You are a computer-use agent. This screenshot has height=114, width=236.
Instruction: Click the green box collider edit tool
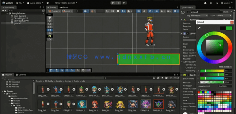pos(50,36)
